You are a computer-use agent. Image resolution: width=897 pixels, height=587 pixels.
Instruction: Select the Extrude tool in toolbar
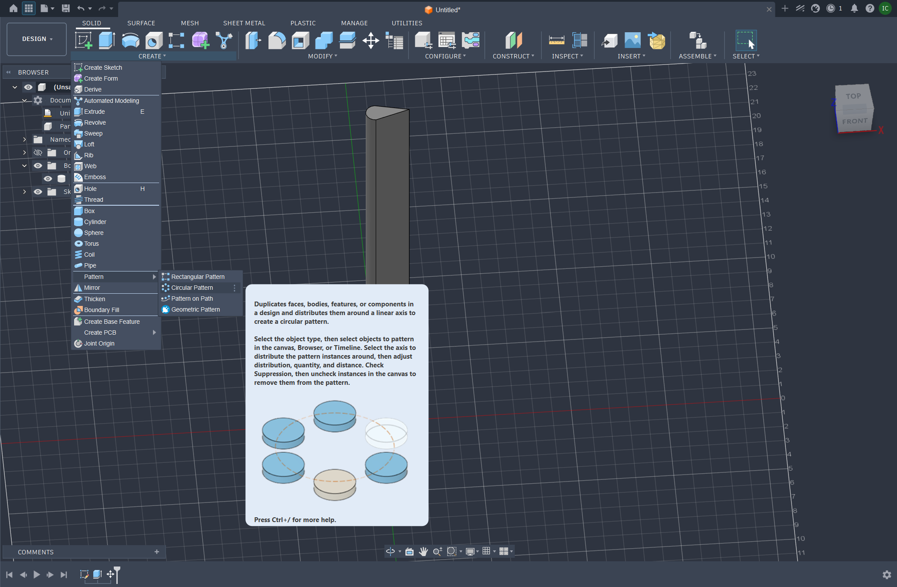click(107, 40)
